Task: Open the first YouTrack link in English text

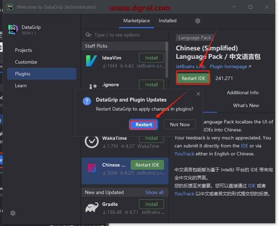Action: 184,154
